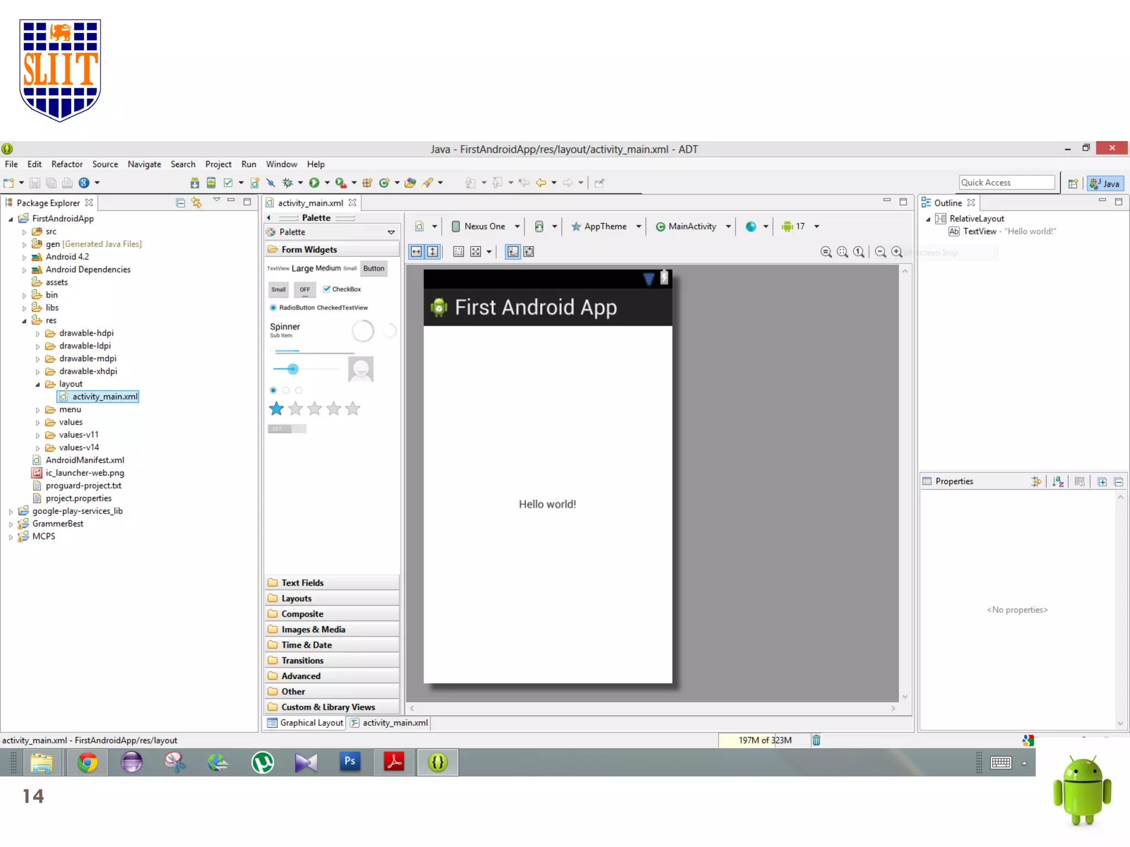Open the Android SDK Manager icon
The image size is (1130, 847).
pyautogui.click(x=194, y=183)
